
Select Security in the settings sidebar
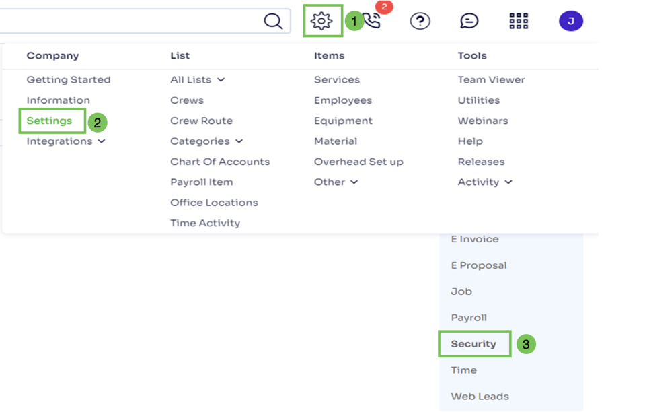473,344
